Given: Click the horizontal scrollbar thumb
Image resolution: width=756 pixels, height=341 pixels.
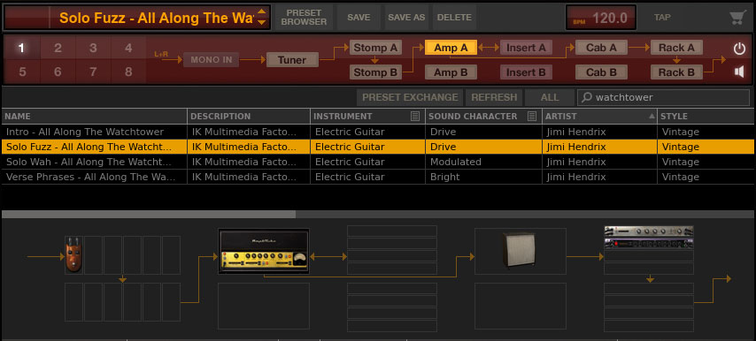Looking at the screenshot, I should (149, 215).
